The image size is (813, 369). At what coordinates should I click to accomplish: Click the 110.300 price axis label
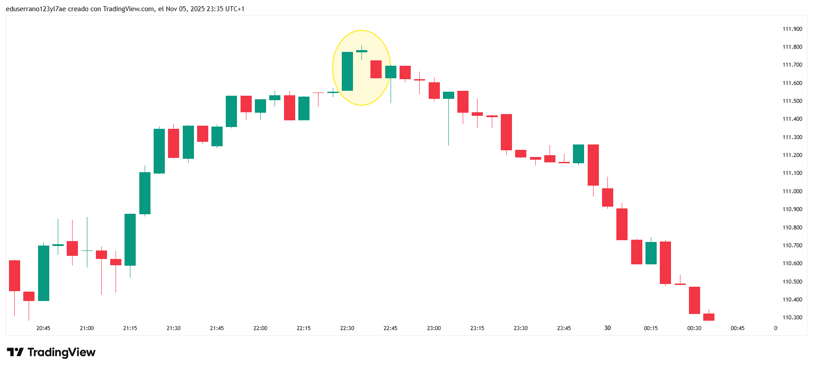click(792, 318)
